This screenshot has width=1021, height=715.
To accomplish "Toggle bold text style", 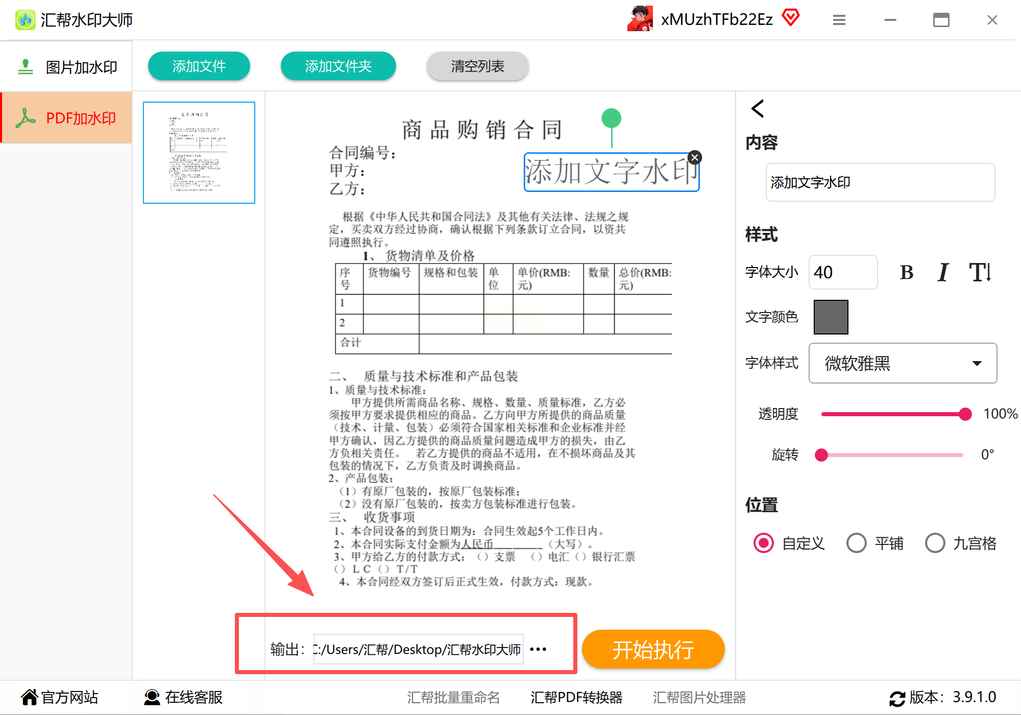I will [x=906, y=272].
